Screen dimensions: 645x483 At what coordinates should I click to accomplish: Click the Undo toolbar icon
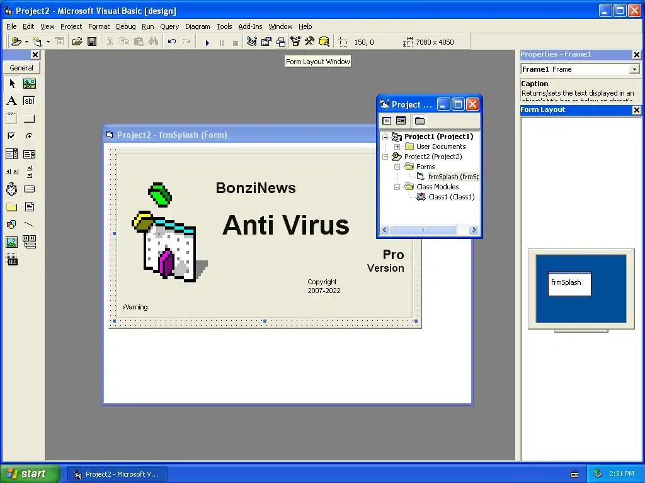click(172, 42)
